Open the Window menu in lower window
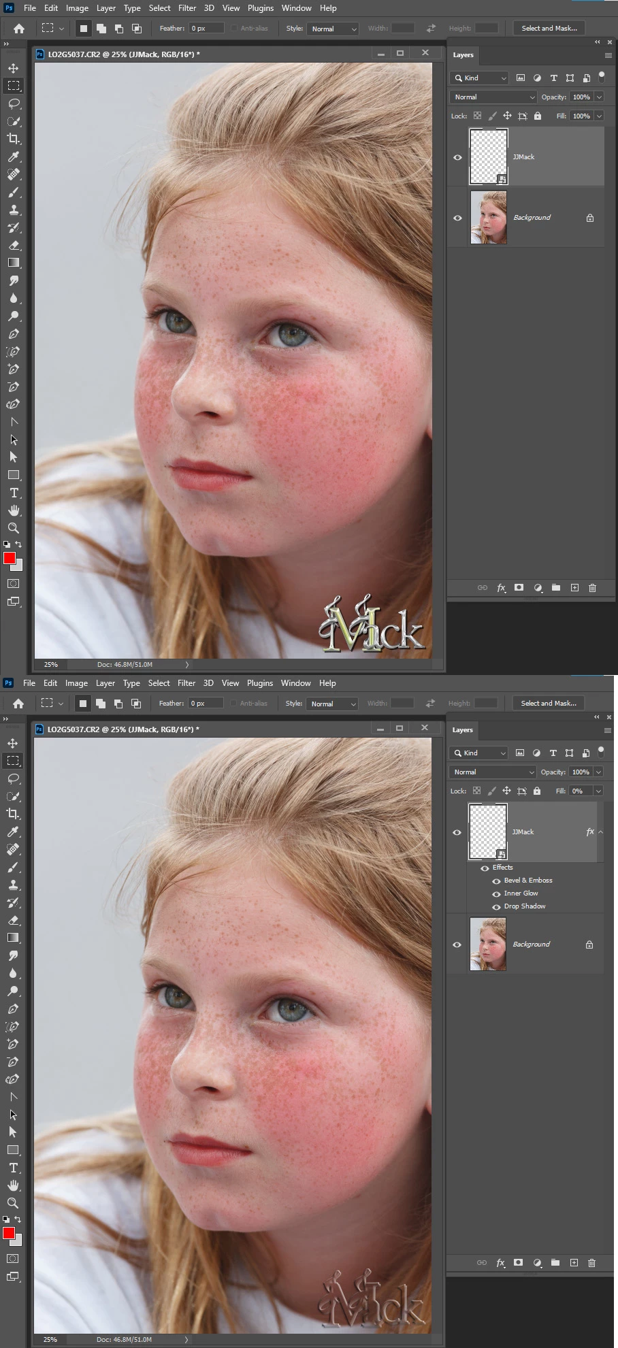The width and height of the screenshot is (618, 1348). [296, 683]
